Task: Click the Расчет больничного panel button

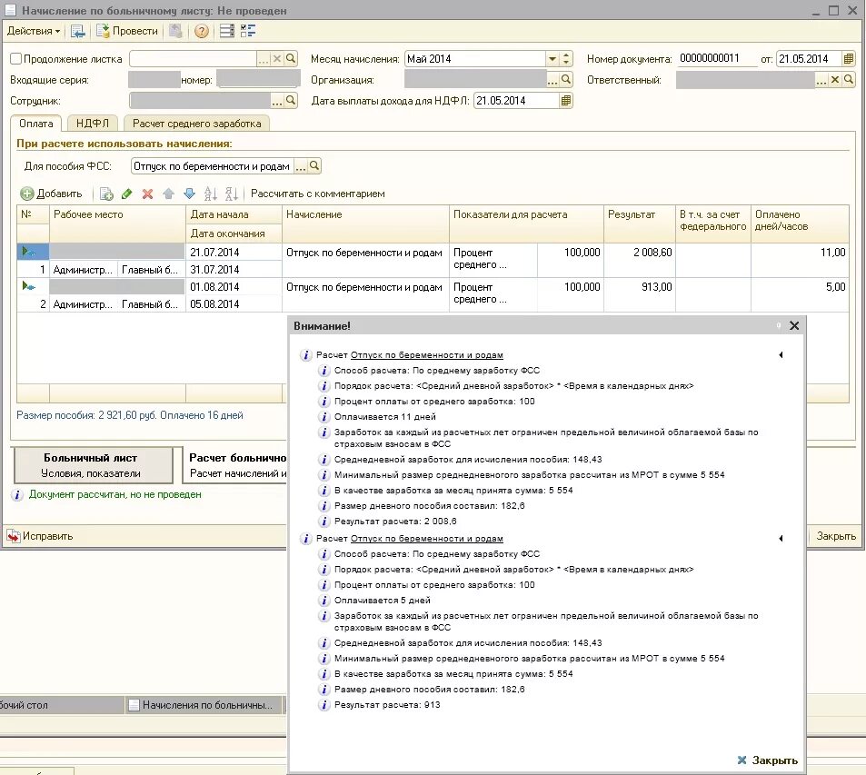Action: 236,465
